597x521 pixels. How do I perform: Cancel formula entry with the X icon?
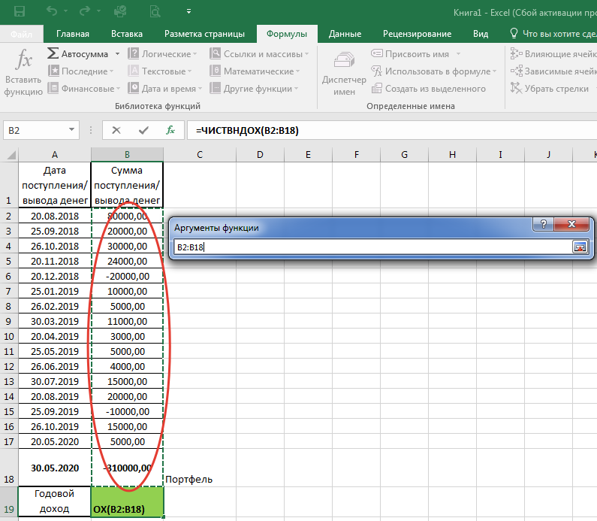click(x=116, y=130)
